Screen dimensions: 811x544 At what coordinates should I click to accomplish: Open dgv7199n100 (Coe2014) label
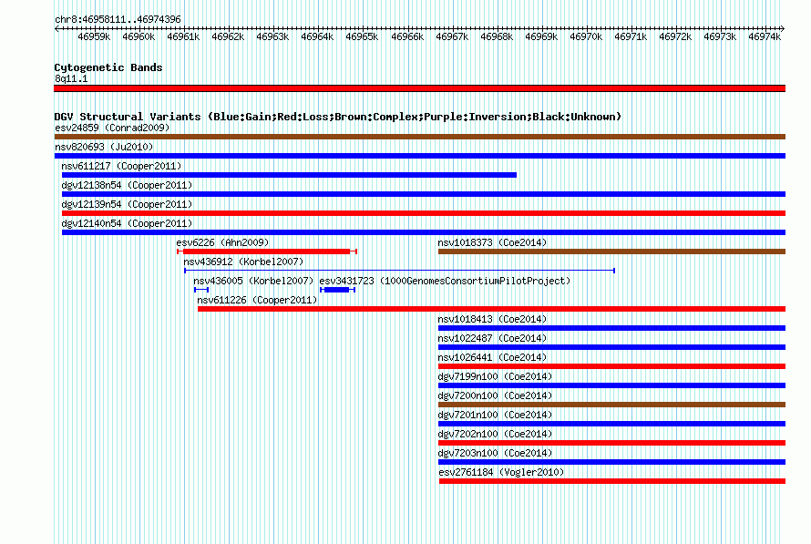coord(495,376)
